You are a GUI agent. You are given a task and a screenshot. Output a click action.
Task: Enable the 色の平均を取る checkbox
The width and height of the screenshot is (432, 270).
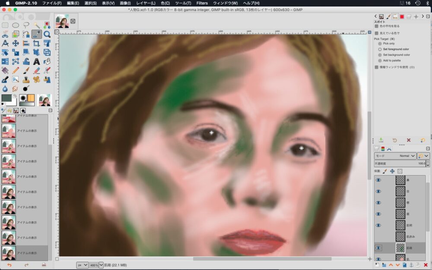tap(377, 26)
